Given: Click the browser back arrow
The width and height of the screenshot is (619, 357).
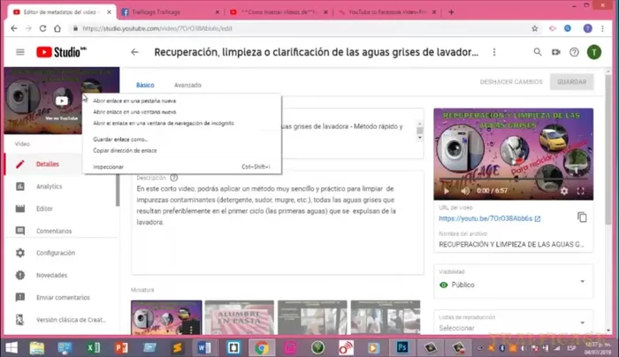Looking at the screenshot, I should click(x=14, y=28).
